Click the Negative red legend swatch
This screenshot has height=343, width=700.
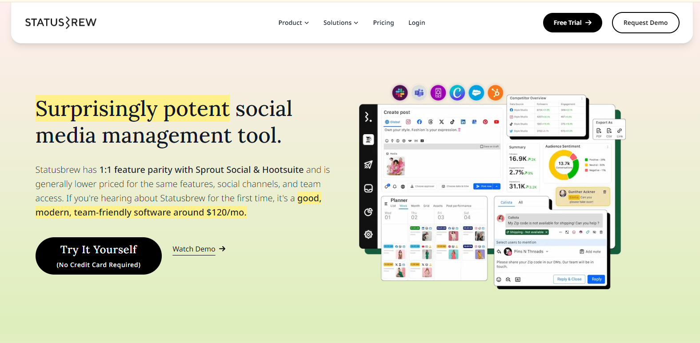tap(586, 170)
